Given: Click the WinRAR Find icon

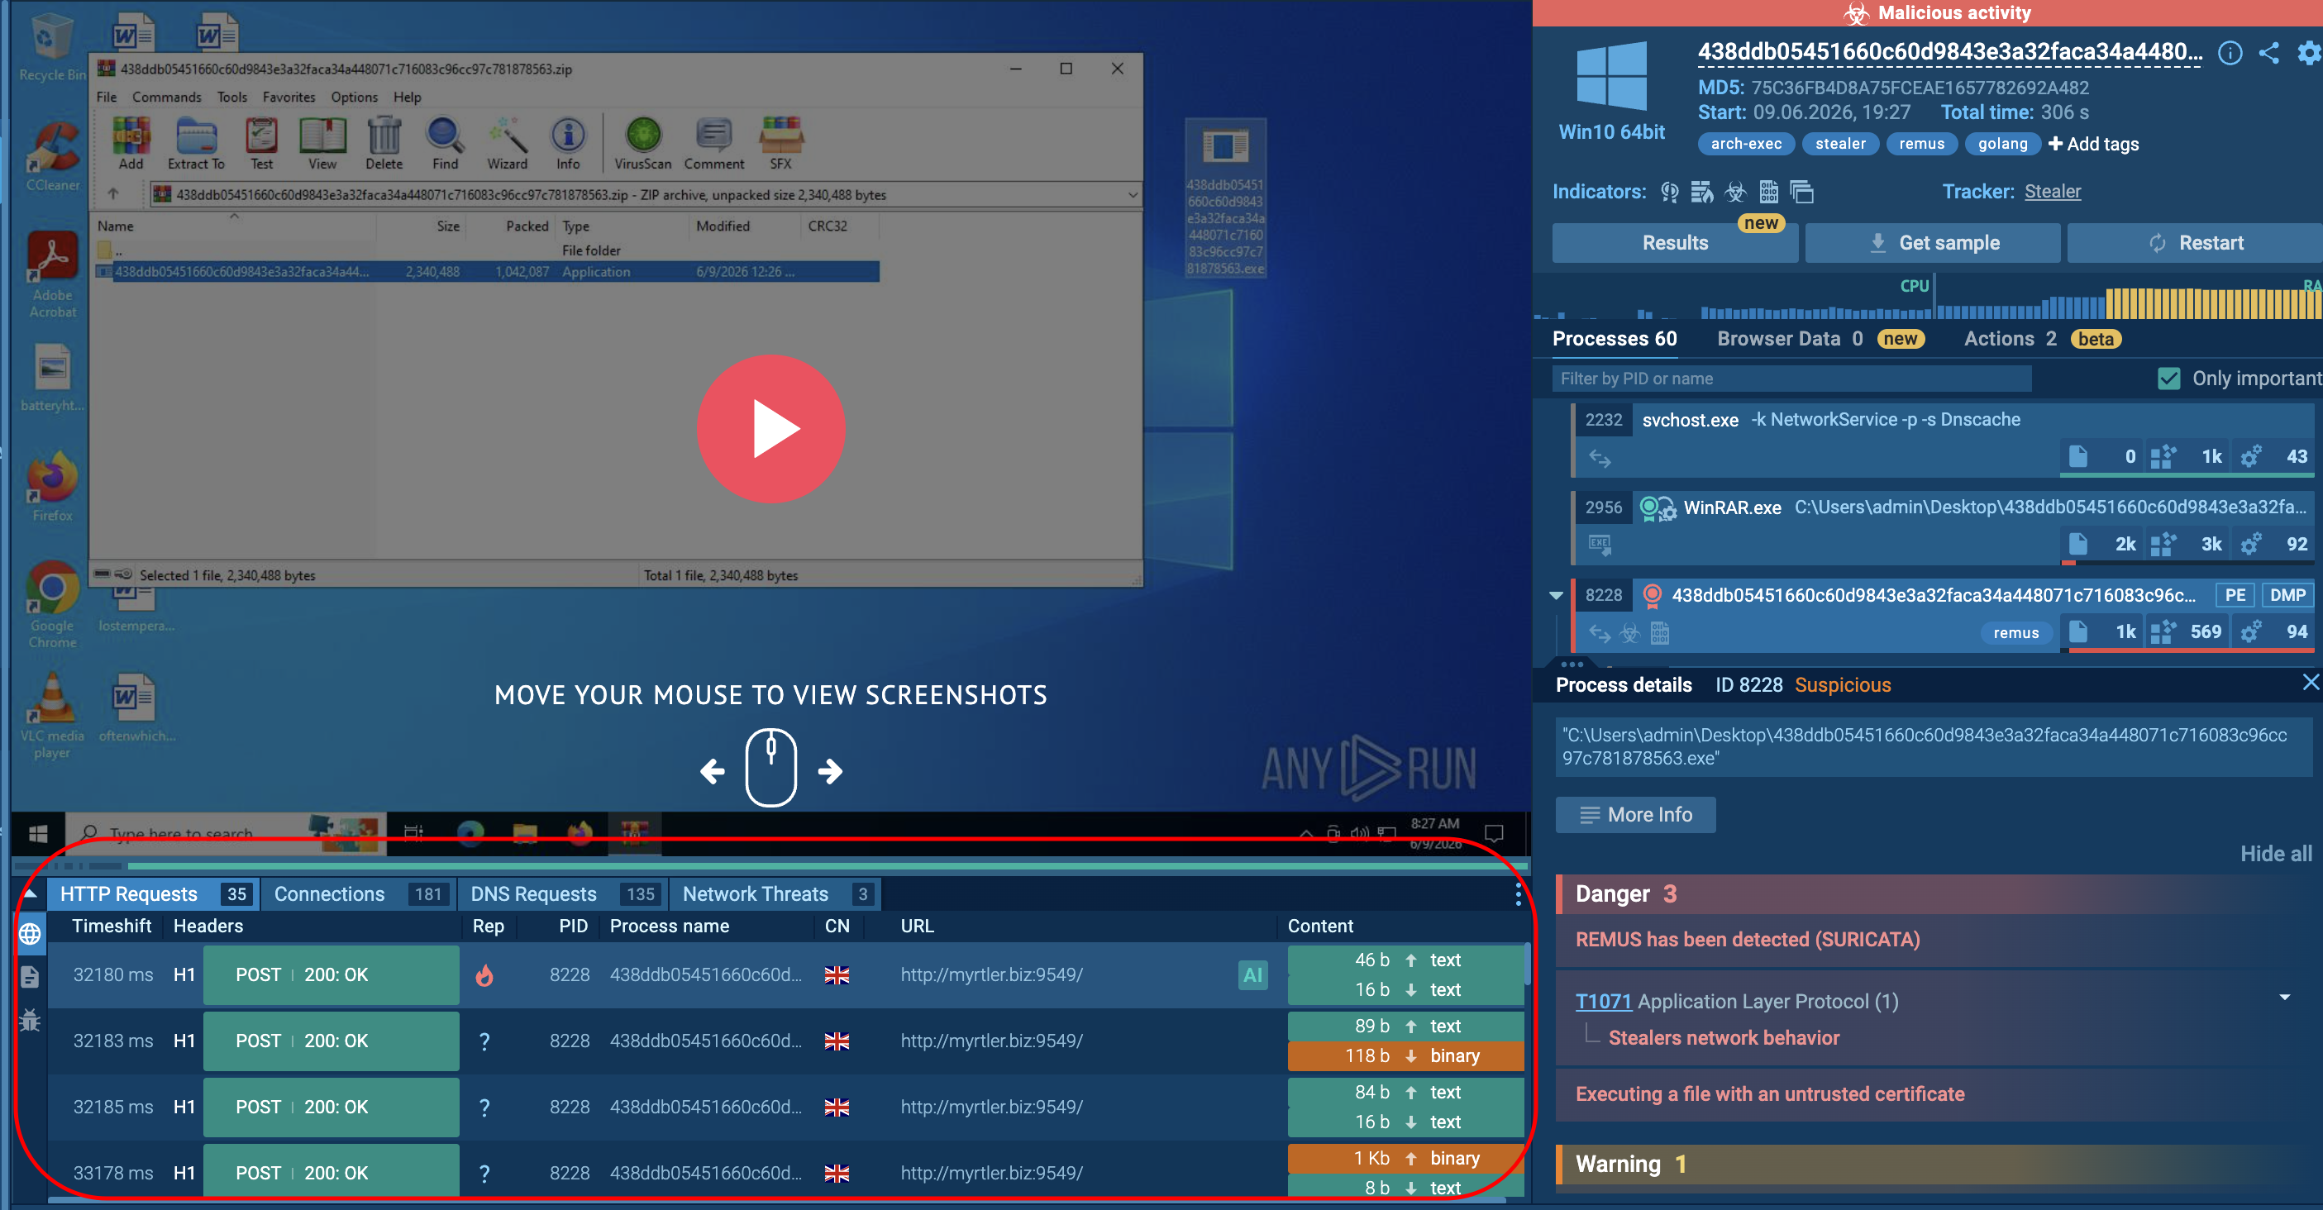Looking at the screenshot, I should [445, 143].
